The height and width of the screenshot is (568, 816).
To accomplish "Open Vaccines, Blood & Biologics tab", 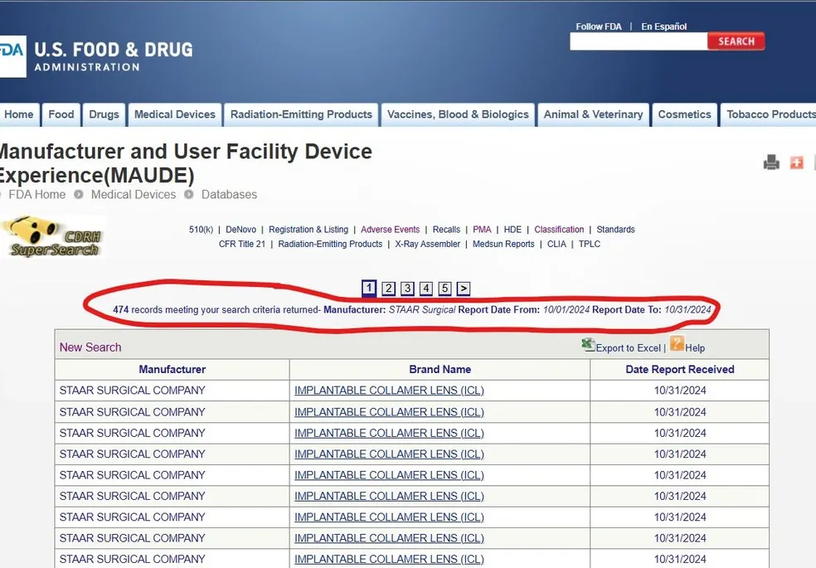I will point(458,114).
